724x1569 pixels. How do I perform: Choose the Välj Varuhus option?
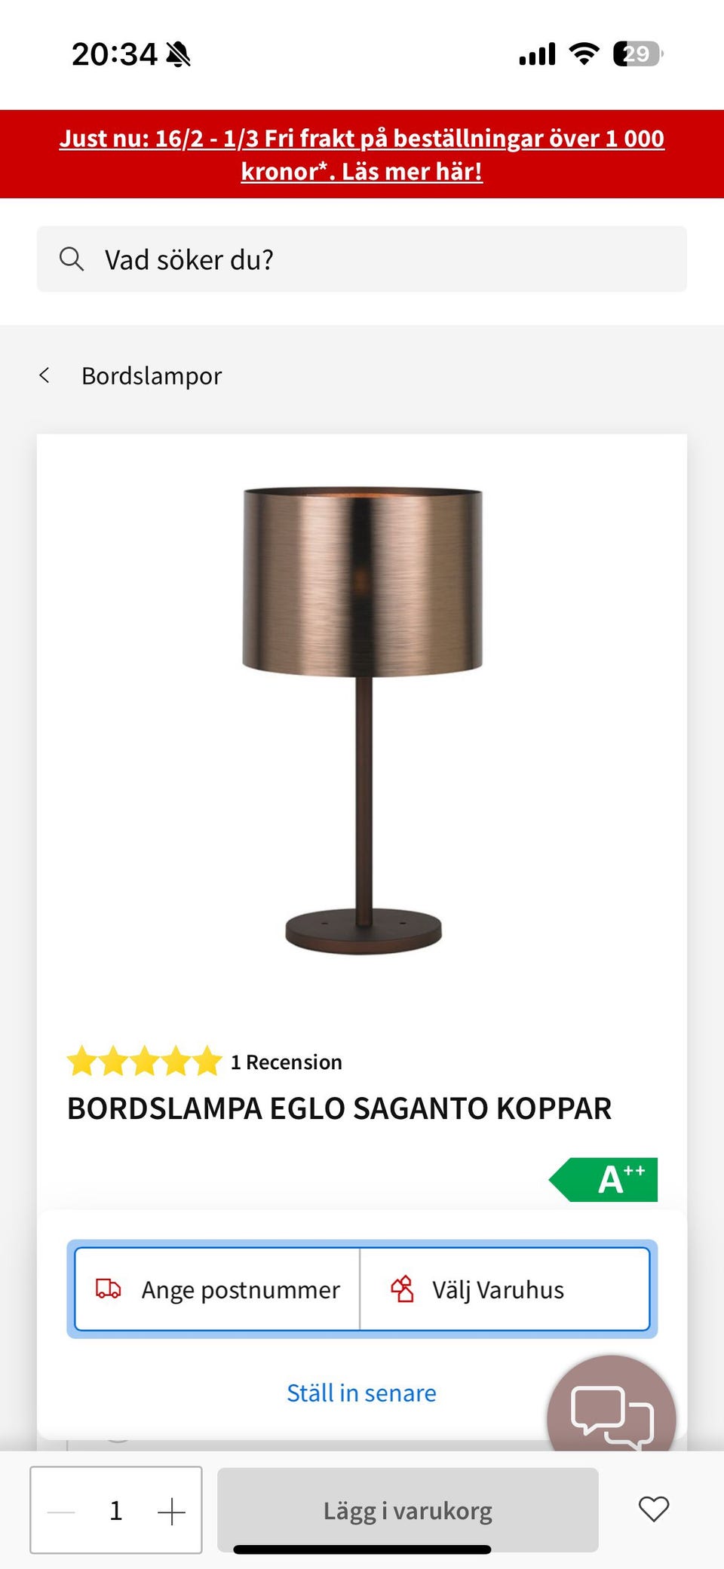tap(505, 1289)
